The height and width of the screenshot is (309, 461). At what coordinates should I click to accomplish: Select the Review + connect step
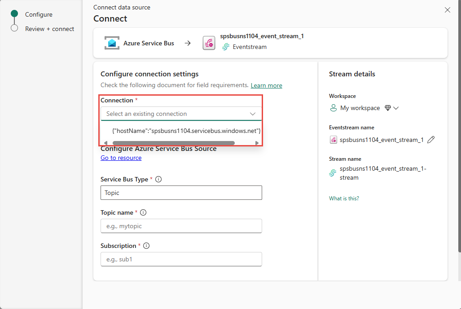50,29
